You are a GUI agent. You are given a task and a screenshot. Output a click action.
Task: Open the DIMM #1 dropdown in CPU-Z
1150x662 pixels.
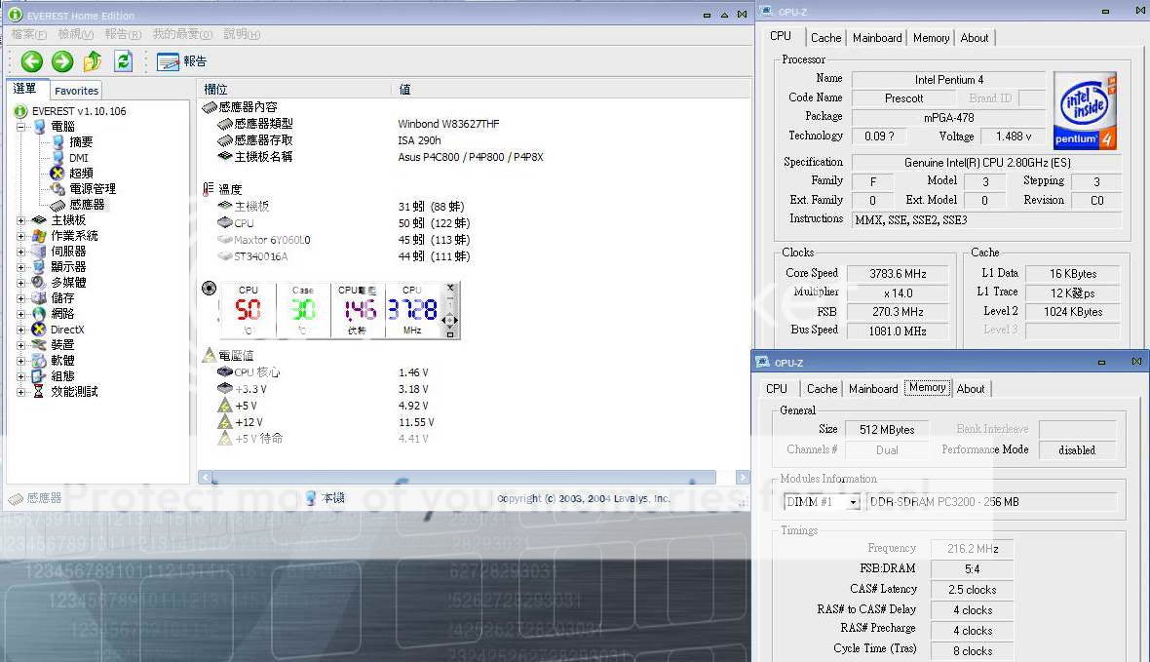[x=854, y=502]
